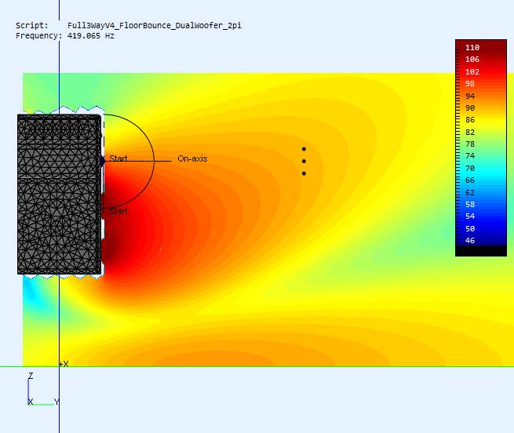This screenshot has height=433, width=514.
Task: Click the top observation point dot
Action: (304, 149)
